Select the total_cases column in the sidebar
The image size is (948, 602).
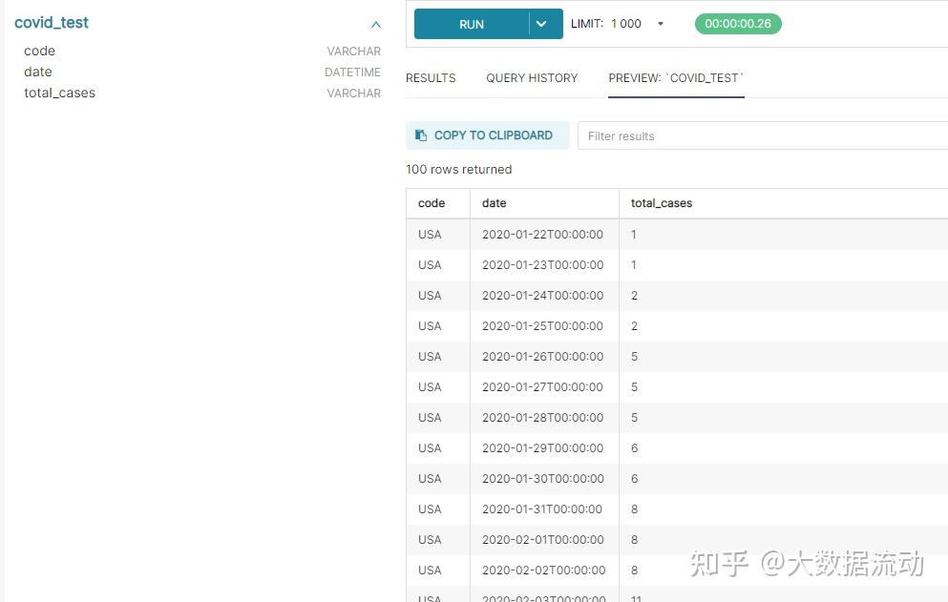pyautogui.click(x=59, y=93)
